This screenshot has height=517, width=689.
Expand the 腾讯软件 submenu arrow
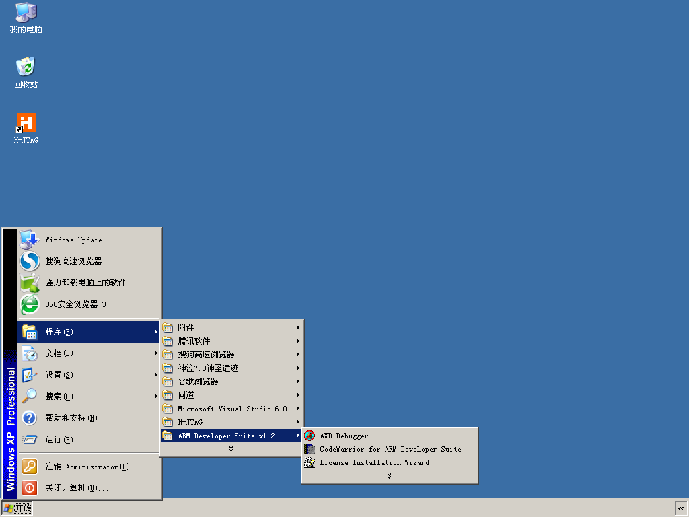(x=297, y=341)
